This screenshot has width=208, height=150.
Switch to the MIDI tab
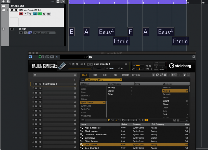tap(105, 75)
